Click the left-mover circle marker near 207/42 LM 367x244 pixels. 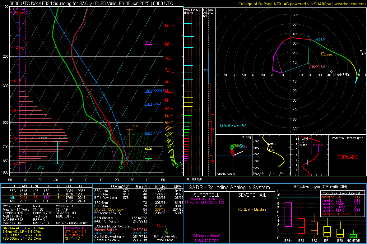[309, 36]
